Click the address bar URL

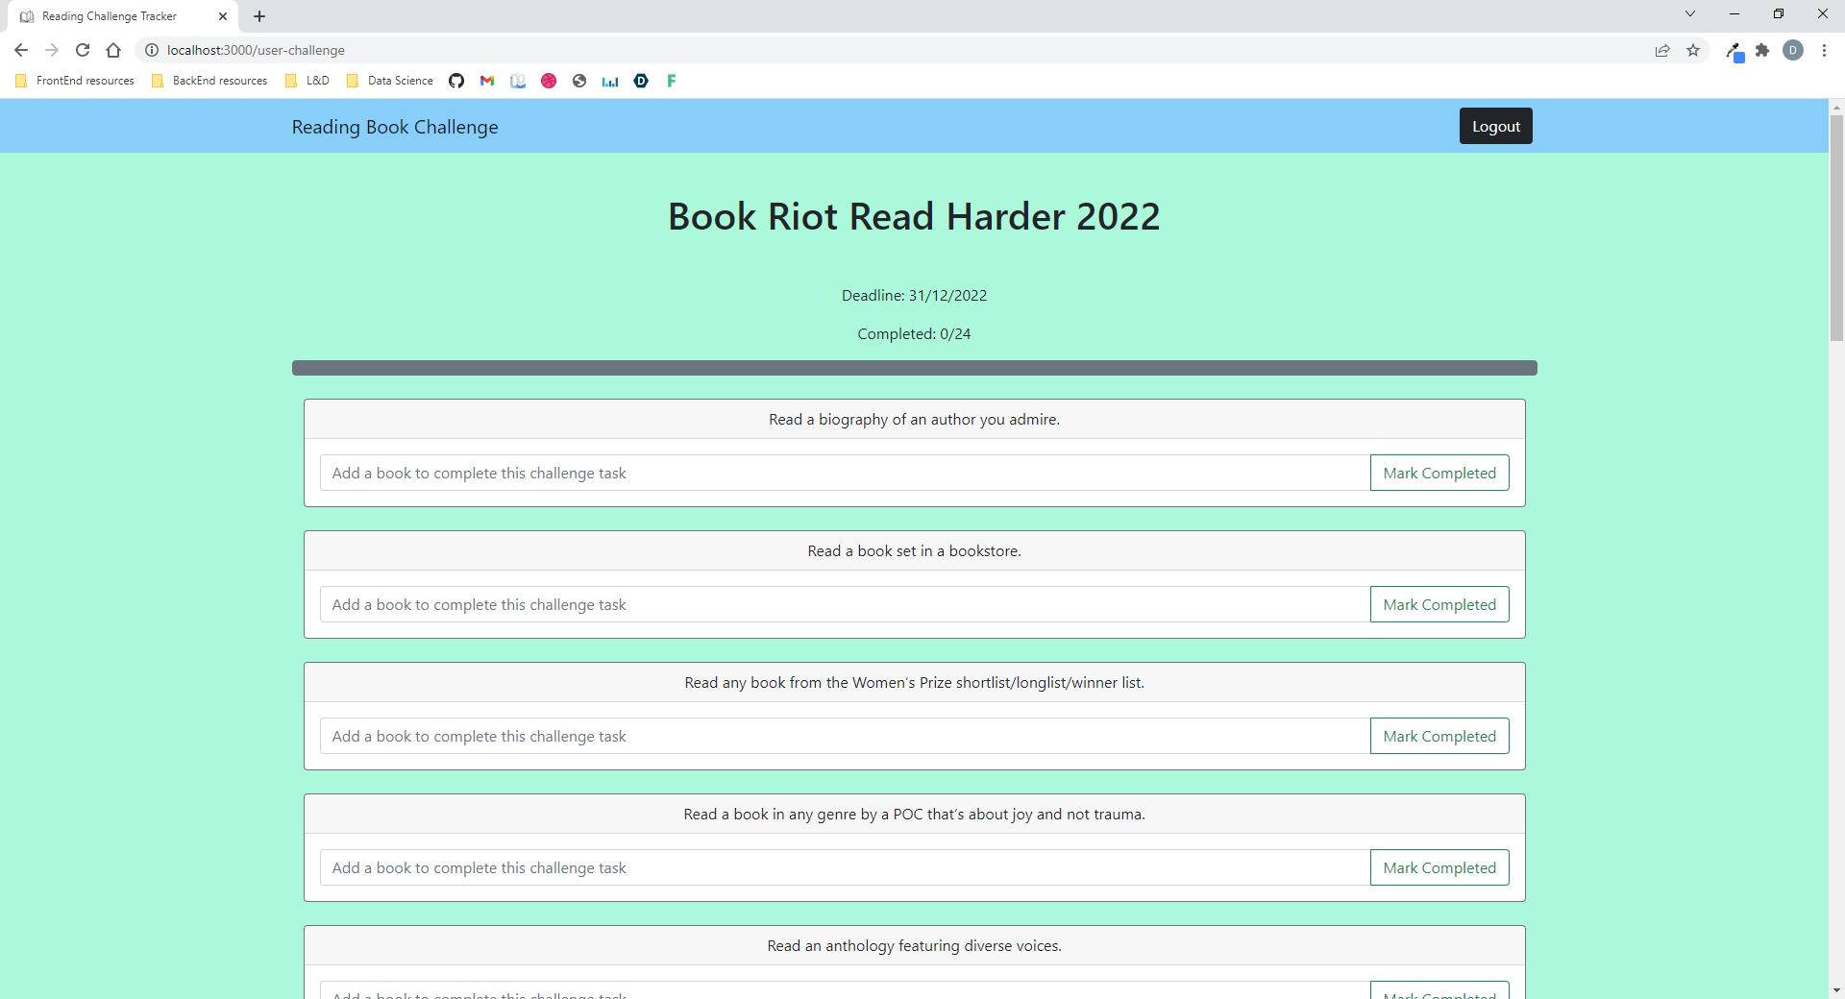[x=256, y=50]
